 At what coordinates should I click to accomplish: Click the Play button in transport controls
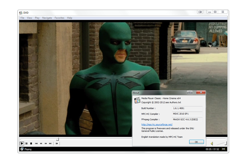point(22,143)
